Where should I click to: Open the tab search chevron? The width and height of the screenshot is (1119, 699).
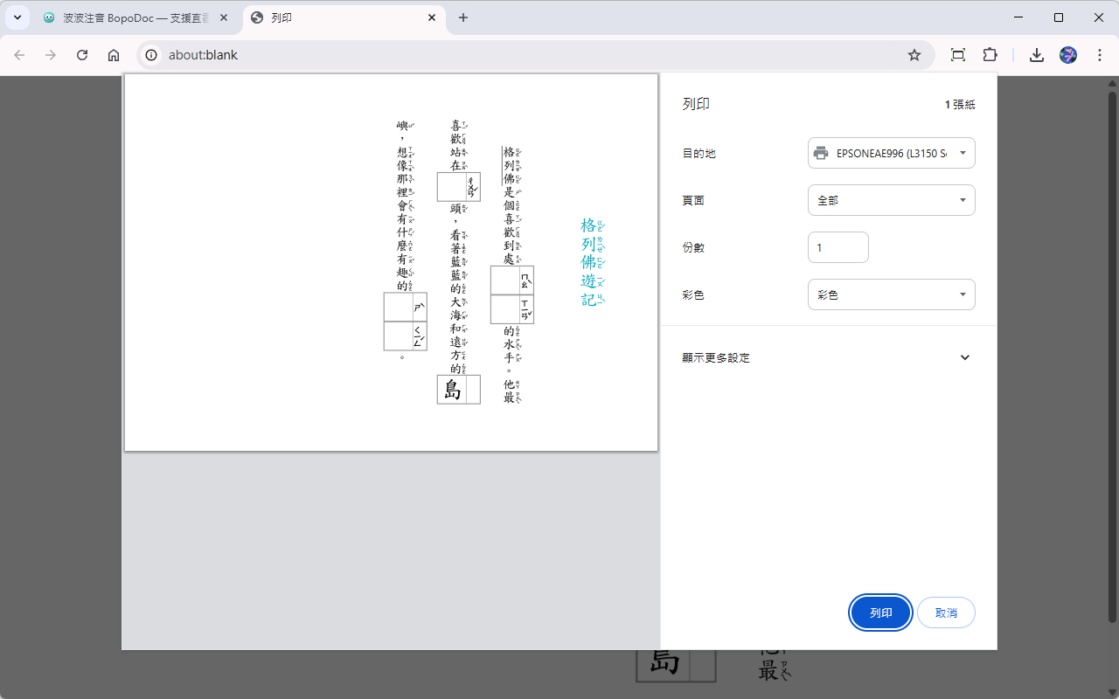click(x=17, y=17)
